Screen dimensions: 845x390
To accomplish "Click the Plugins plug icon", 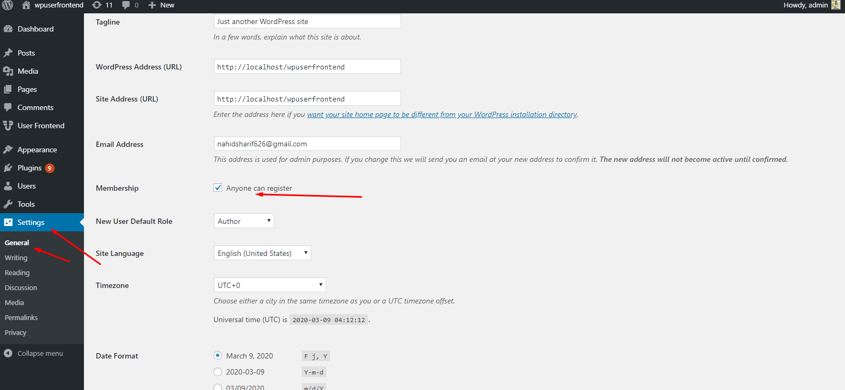I will click(8, 168).
